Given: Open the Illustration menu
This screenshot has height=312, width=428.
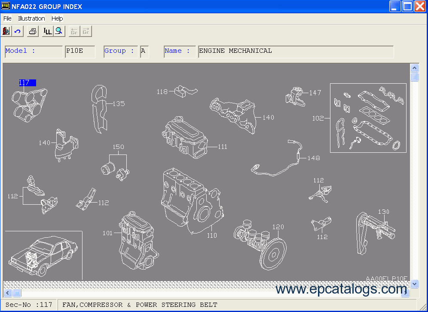Looking at the screenshot, I should (31, 18).
